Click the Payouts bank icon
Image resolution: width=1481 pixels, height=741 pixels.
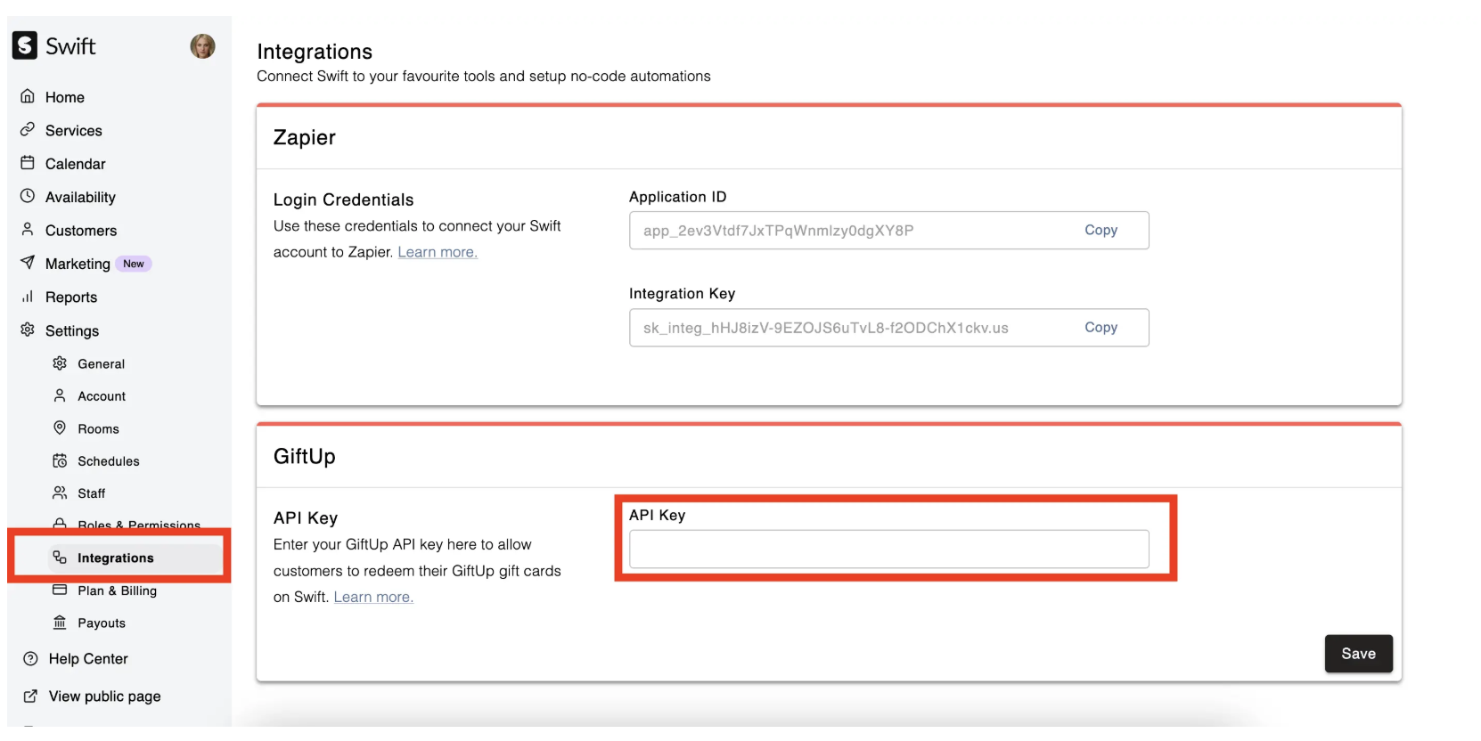[x=60, y=623]
